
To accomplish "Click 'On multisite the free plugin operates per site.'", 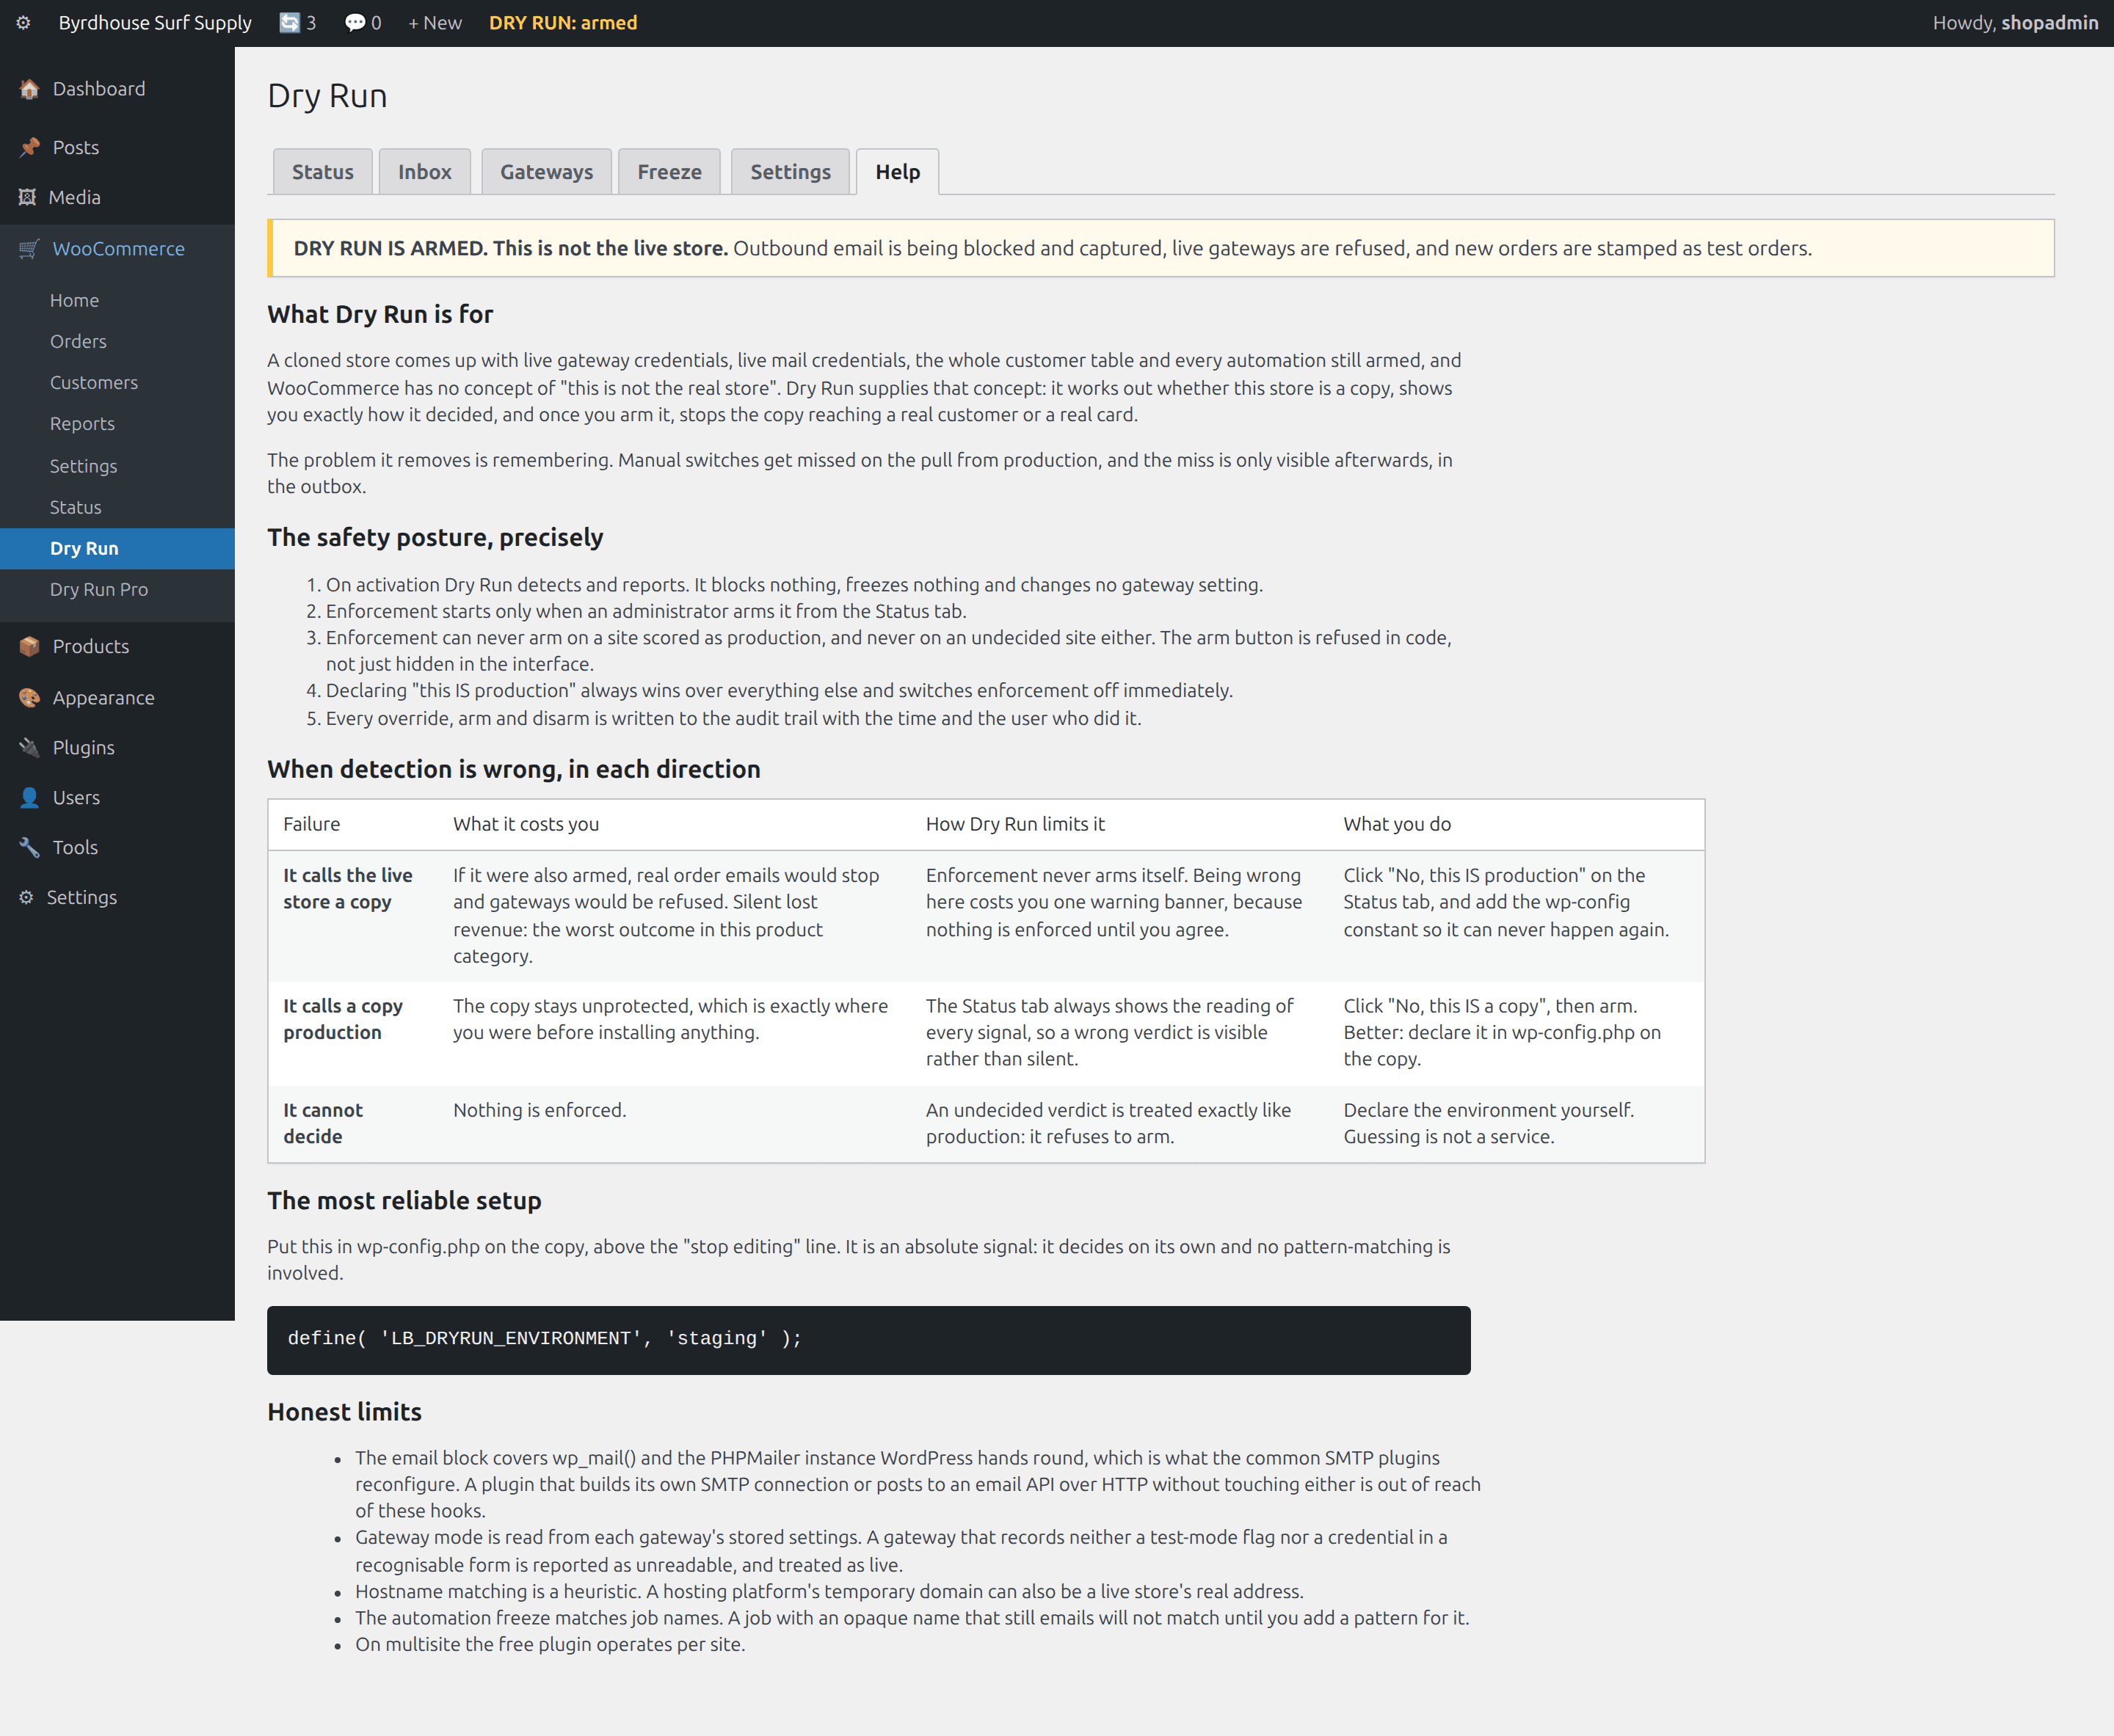I will click(x=551, y=1645).
